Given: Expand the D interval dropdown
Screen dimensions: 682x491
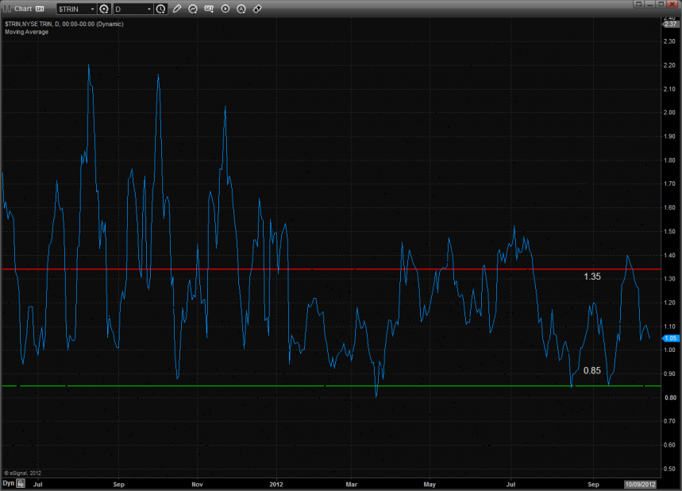Looking at the screenshot, I should (x=148, y=9).
